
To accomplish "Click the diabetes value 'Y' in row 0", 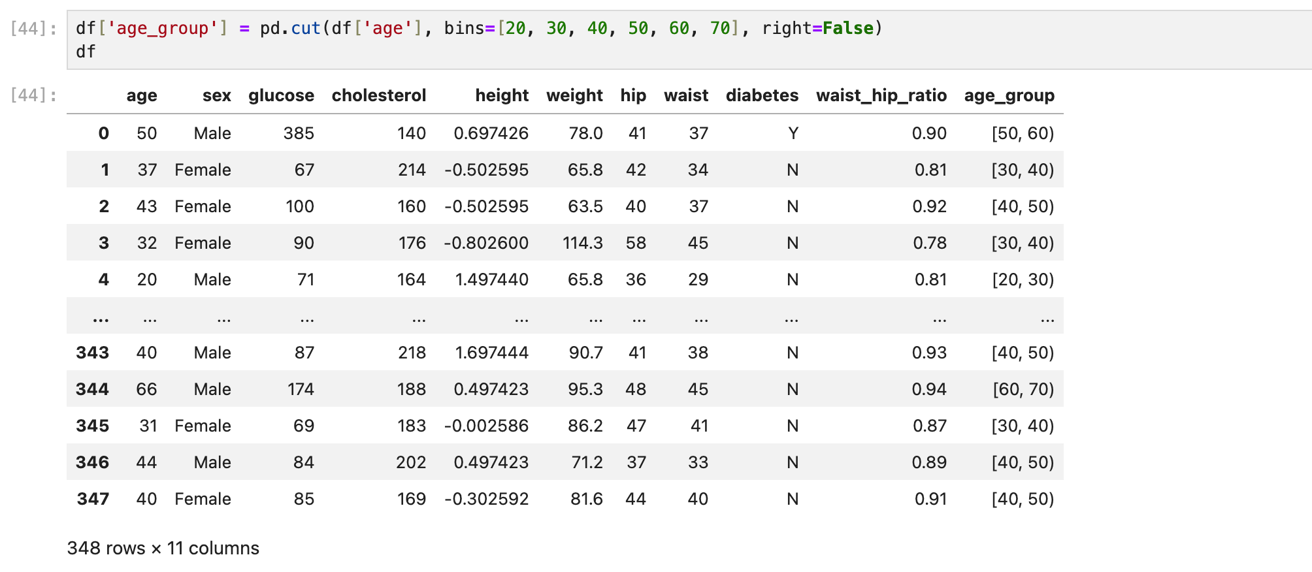I will tap(793, 133).
